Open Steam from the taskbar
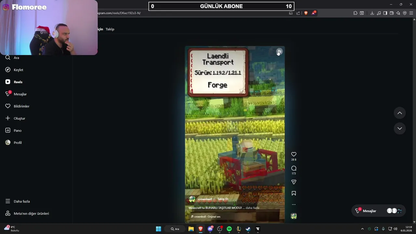 tap(248, 229)
